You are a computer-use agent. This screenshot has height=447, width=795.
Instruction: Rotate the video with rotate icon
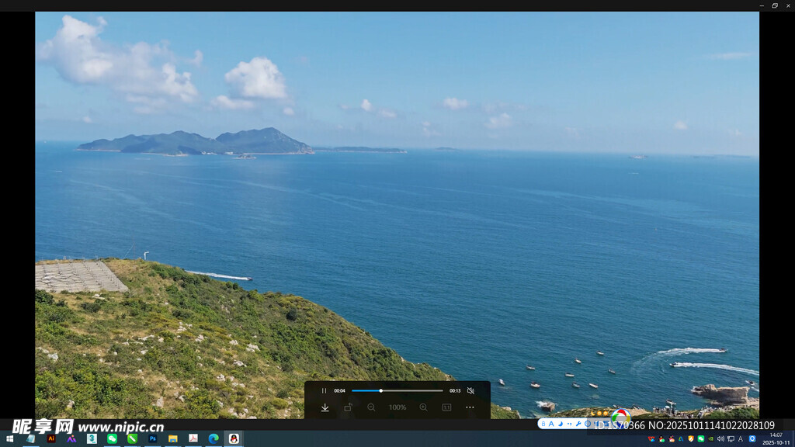348,407
